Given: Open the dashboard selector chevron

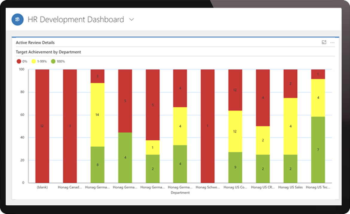Looking at the screenshot, I should point(131,20).
